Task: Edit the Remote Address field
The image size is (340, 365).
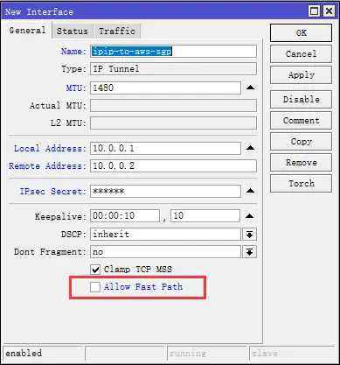Action: 173,165
